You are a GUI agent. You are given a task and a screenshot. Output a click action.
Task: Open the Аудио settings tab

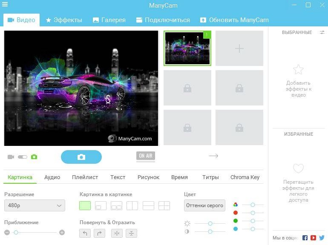coord(52,177)
